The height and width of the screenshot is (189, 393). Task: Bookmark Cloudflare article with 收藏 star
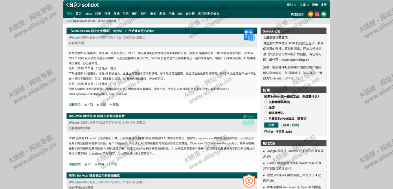tap(99, 164)
